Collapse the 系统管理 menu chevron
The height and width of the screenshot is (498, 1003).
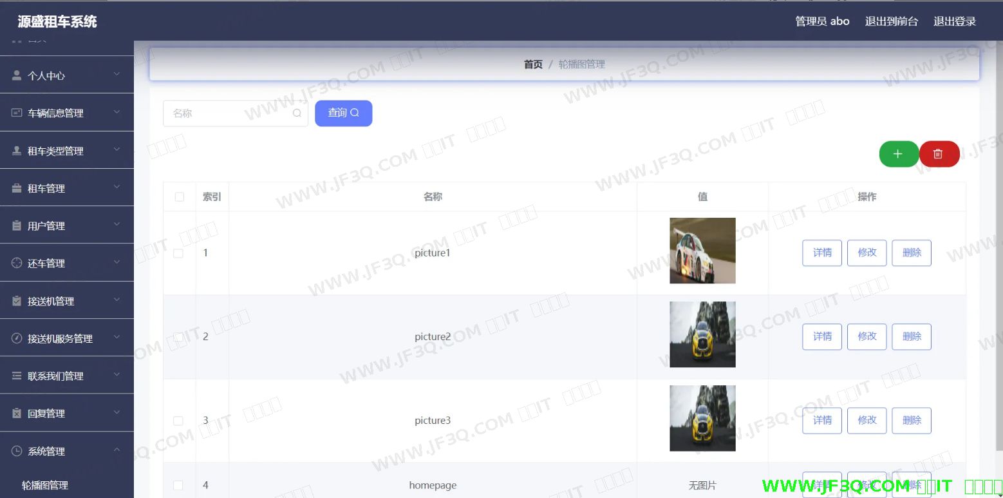click(x=117, y=450)
